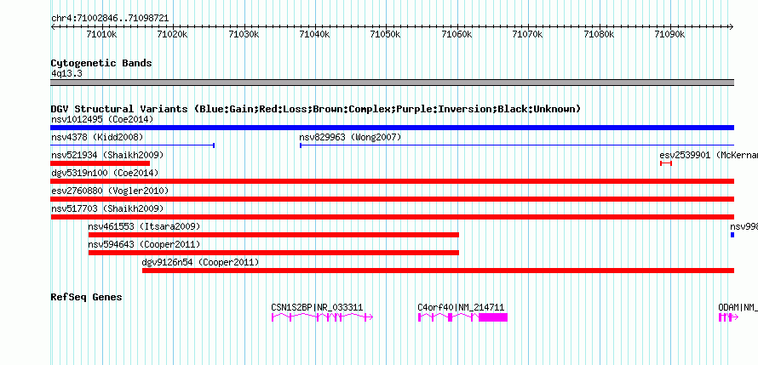Click the ODAM gene exon glyph
The width and height of the screenshot is (758, 365).
click(728, 317)
